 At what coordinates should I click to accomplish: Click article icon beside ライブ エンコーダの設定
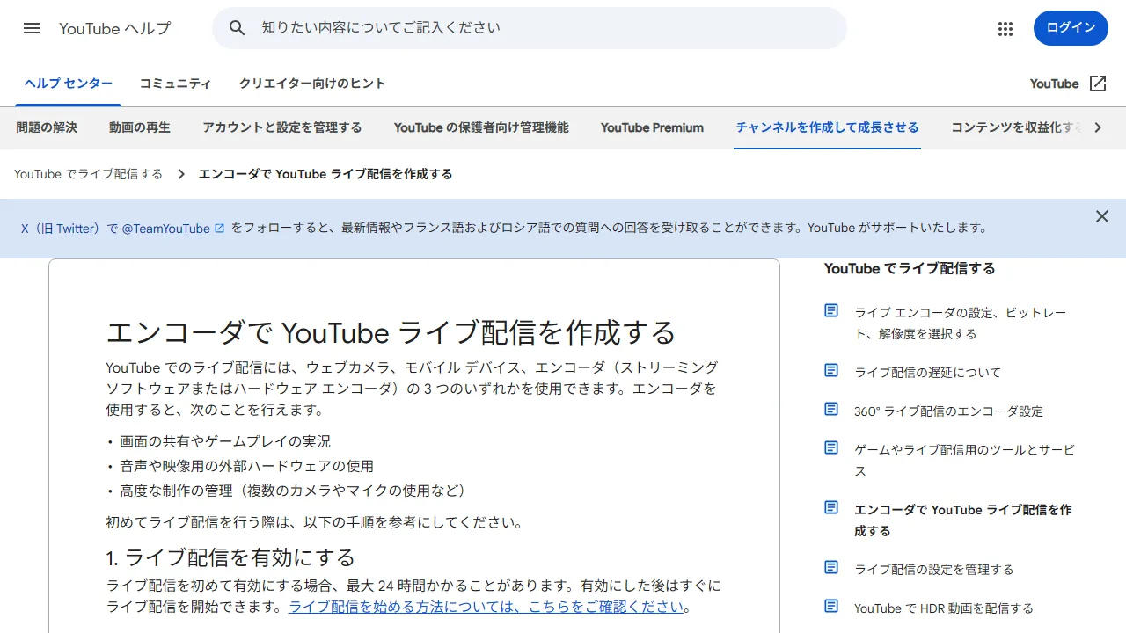coord(831,311)
